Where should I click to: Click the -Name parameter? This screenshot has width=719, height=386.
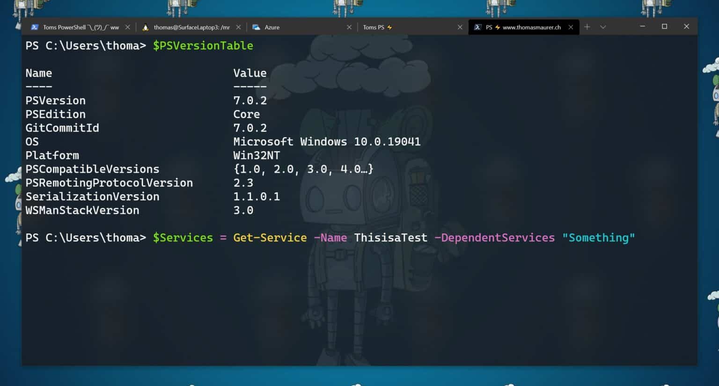coord(330,238)
